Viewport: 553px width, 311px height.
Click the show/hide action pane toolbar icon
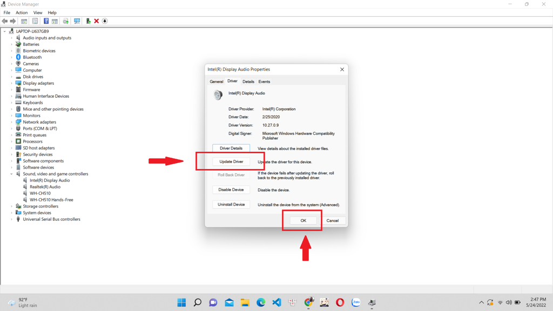[55, 21]
